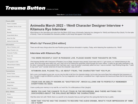The image size is (138, 104).
Task: Click question about dialogue between characters
Action: (82, 92)
